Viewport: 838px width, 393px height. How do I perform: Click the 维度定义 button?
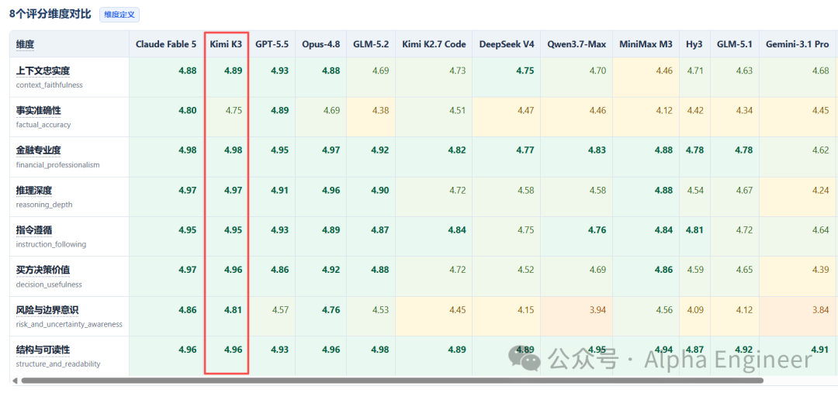pyautogui.click(x=119, y=15)
